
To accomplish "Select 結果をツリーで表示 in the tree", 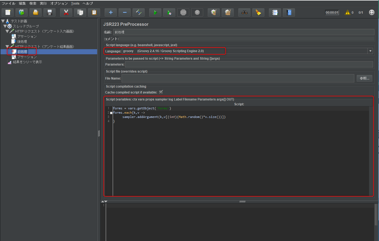I will [27, 62].
